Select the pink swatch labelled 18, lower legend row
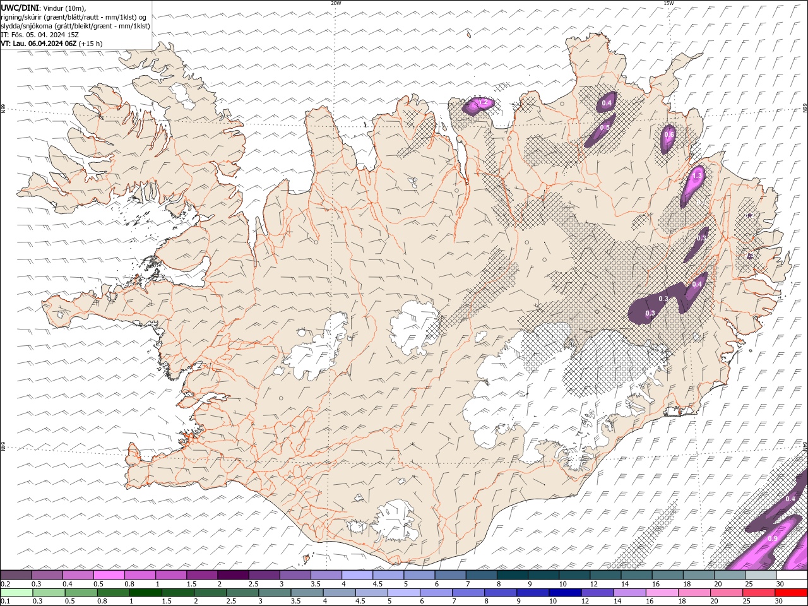 (694, 593)
